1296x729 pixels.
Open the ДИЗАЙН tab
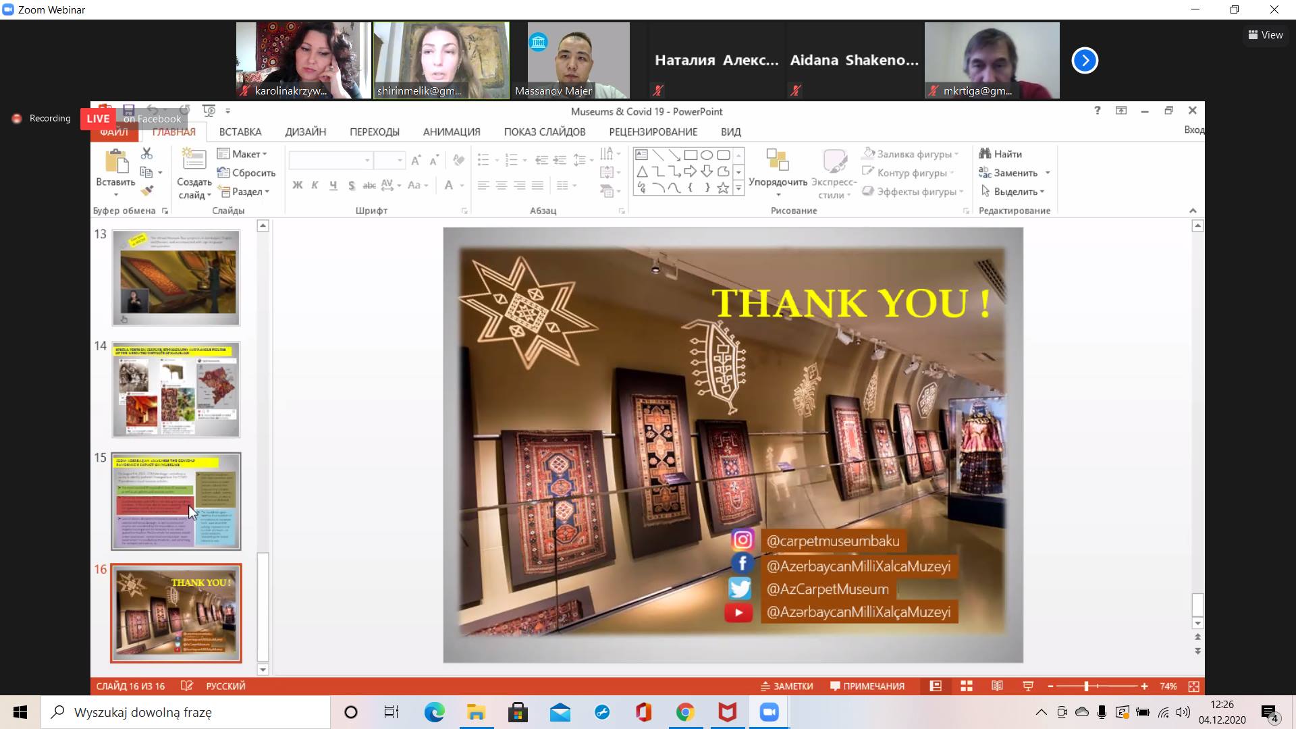point(306,132)
